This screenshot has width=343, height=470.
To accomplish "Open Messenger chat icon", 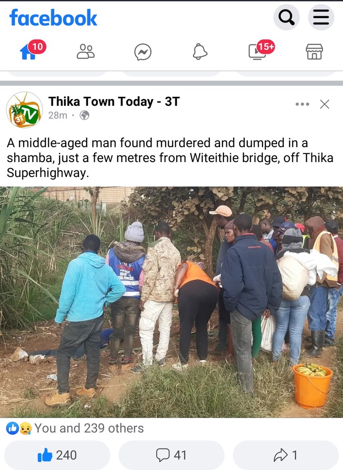I will coord(143,52).
